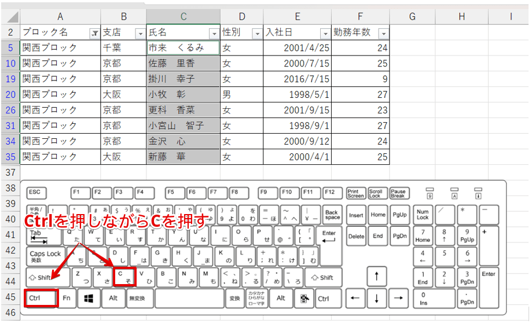Viewport: 532px width, 324px height.
Task: Click the cell showing 男
Action: click(x=241, y=94)
